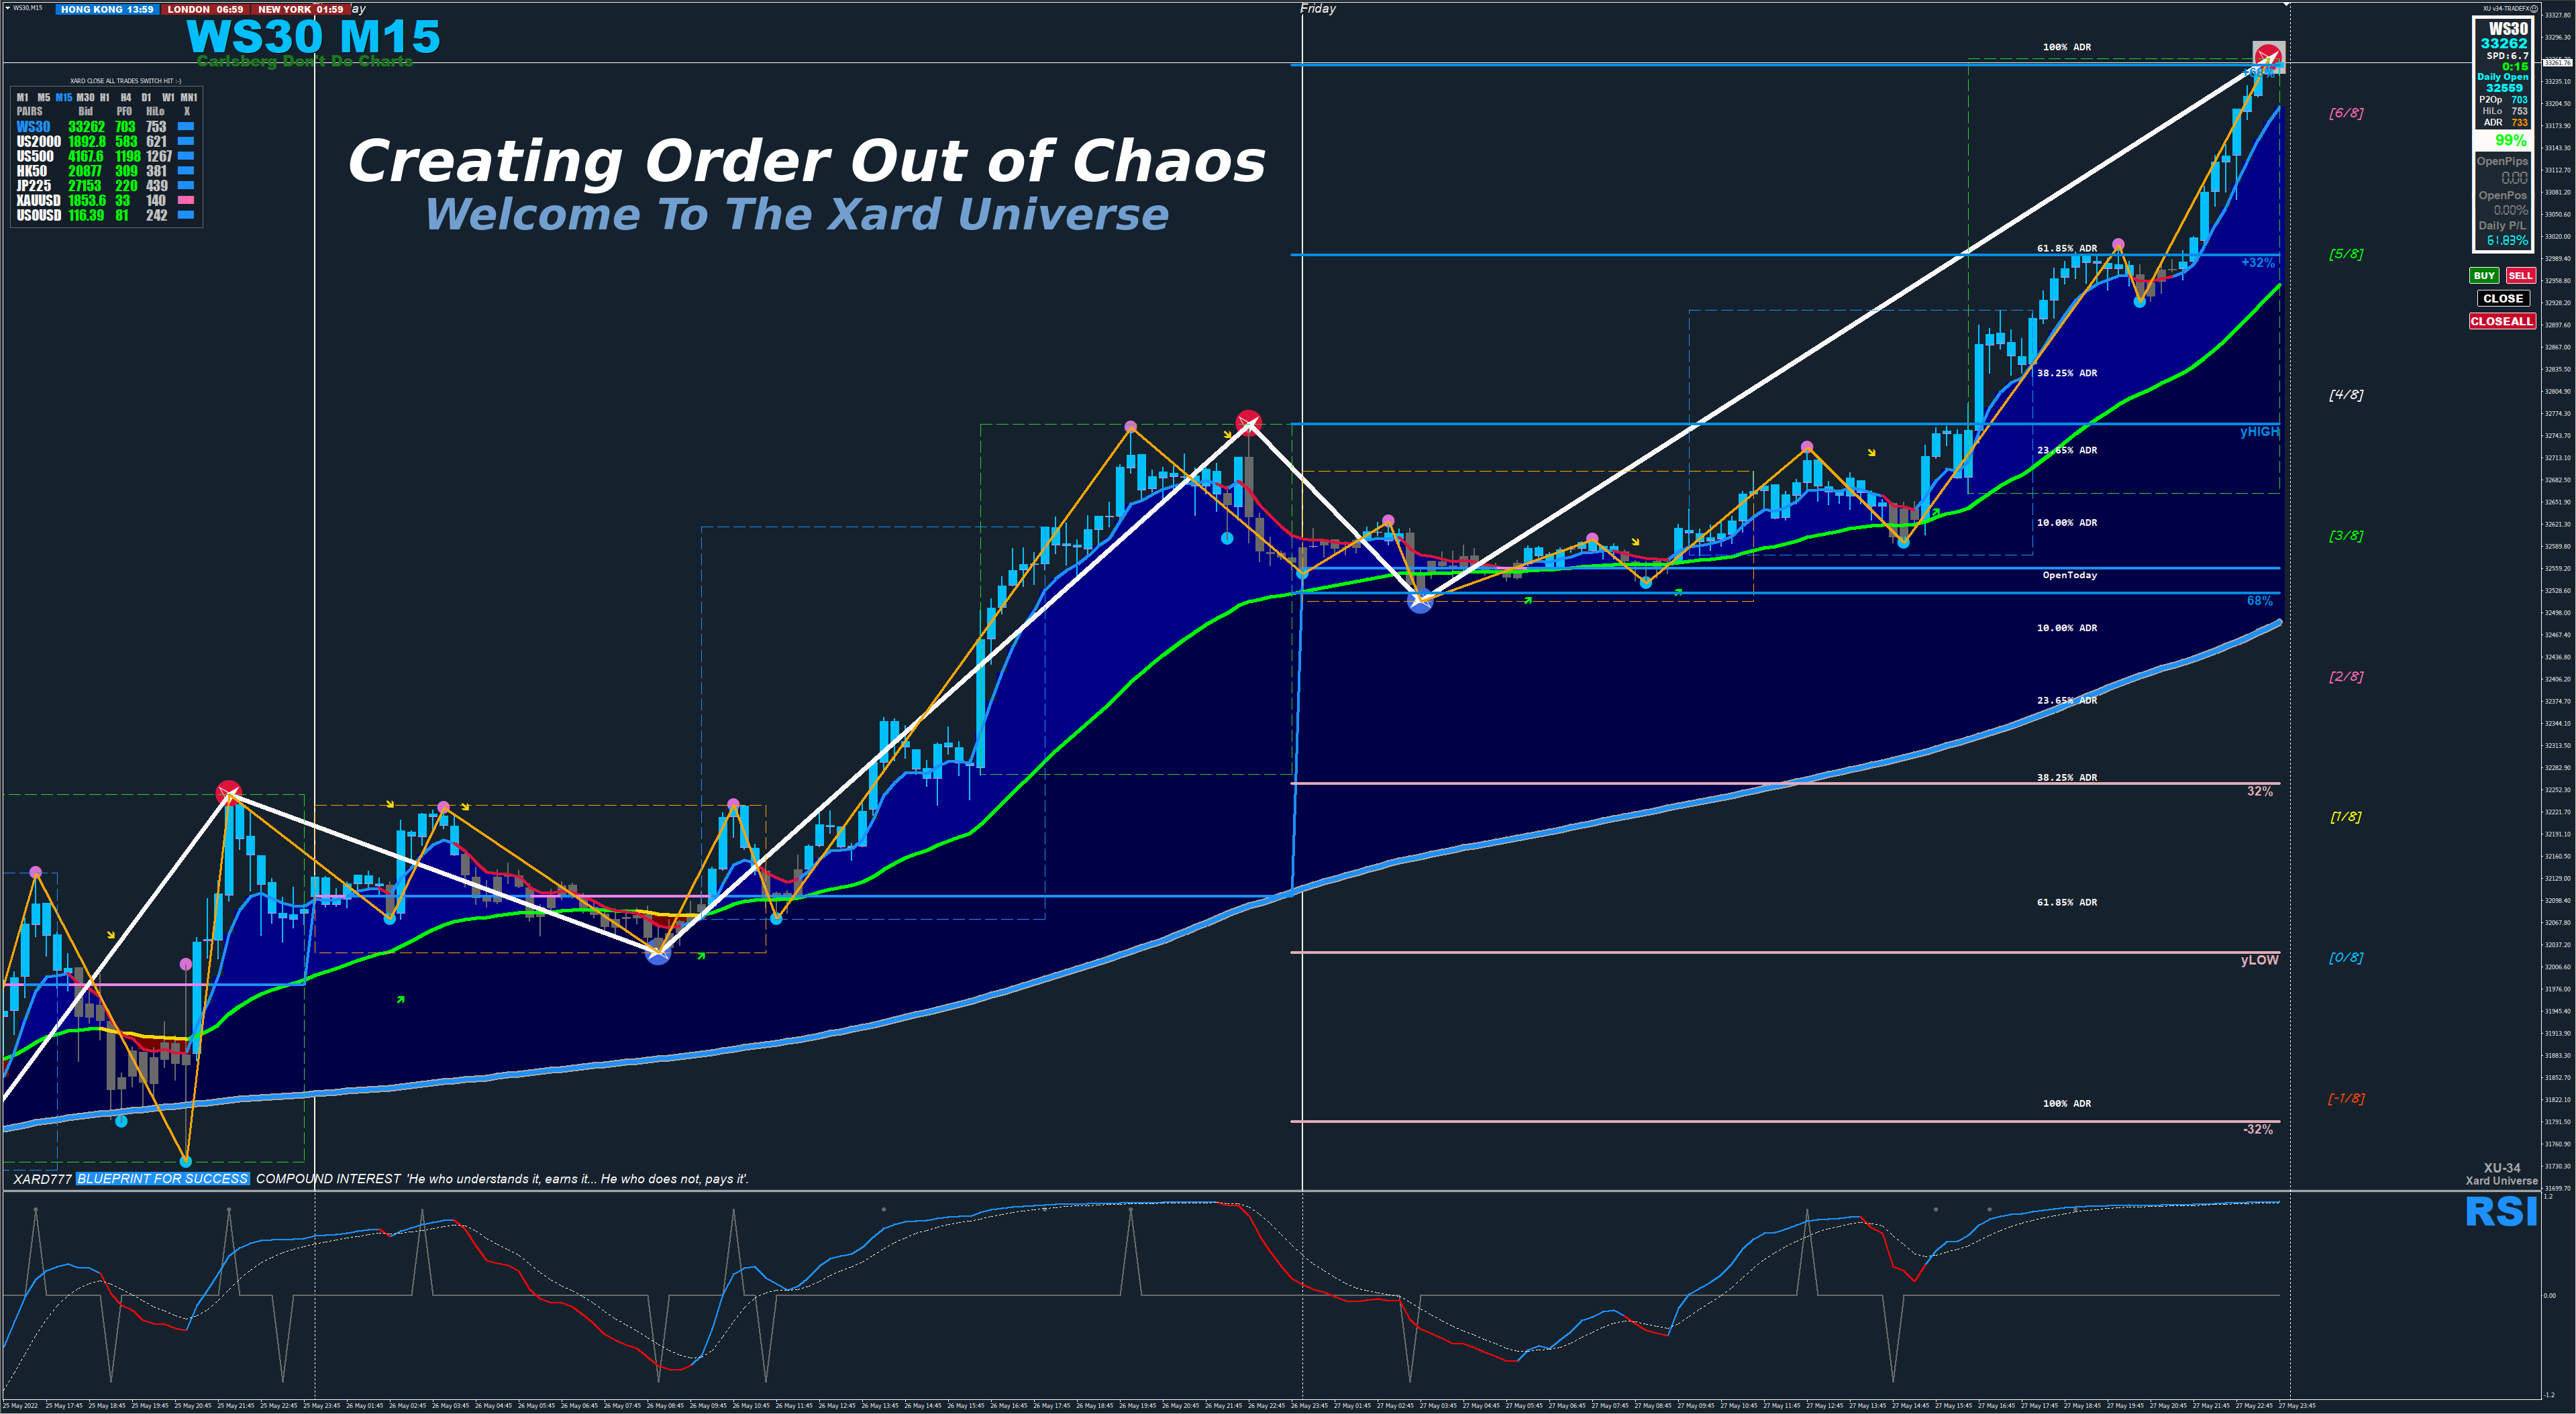Select the MN1 timeframe tab
Viewport: 2576px width, 1414px height.
point(188,98)
